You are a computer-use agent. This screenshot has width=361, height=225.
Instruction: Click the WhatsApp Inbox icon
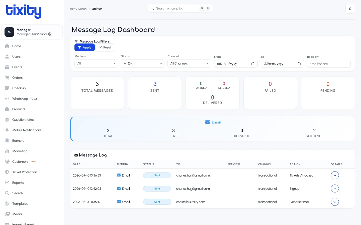[x=7, y=98]
